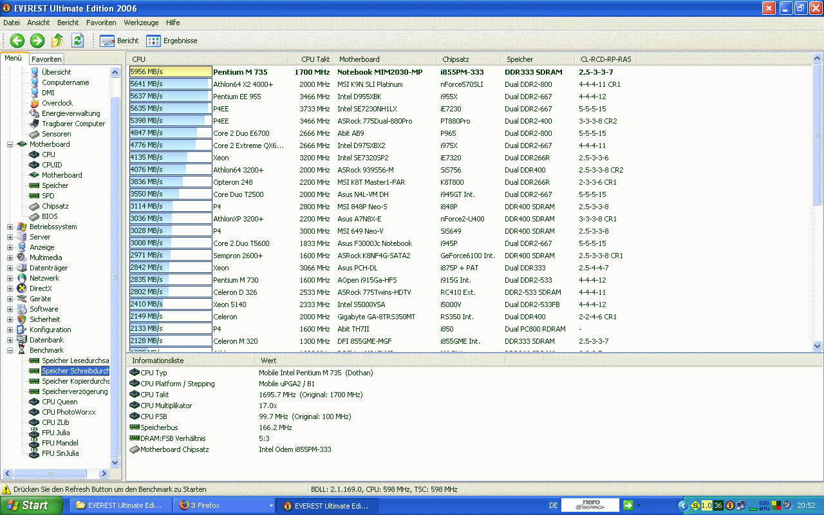This screenshot has width=824, height=515.
Task: Expand the Geräte tree node
Action: coord(10,299)
